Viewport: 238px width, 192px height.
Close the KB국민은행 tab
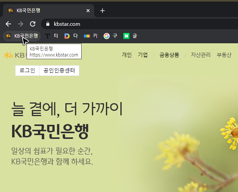(88, 11)
